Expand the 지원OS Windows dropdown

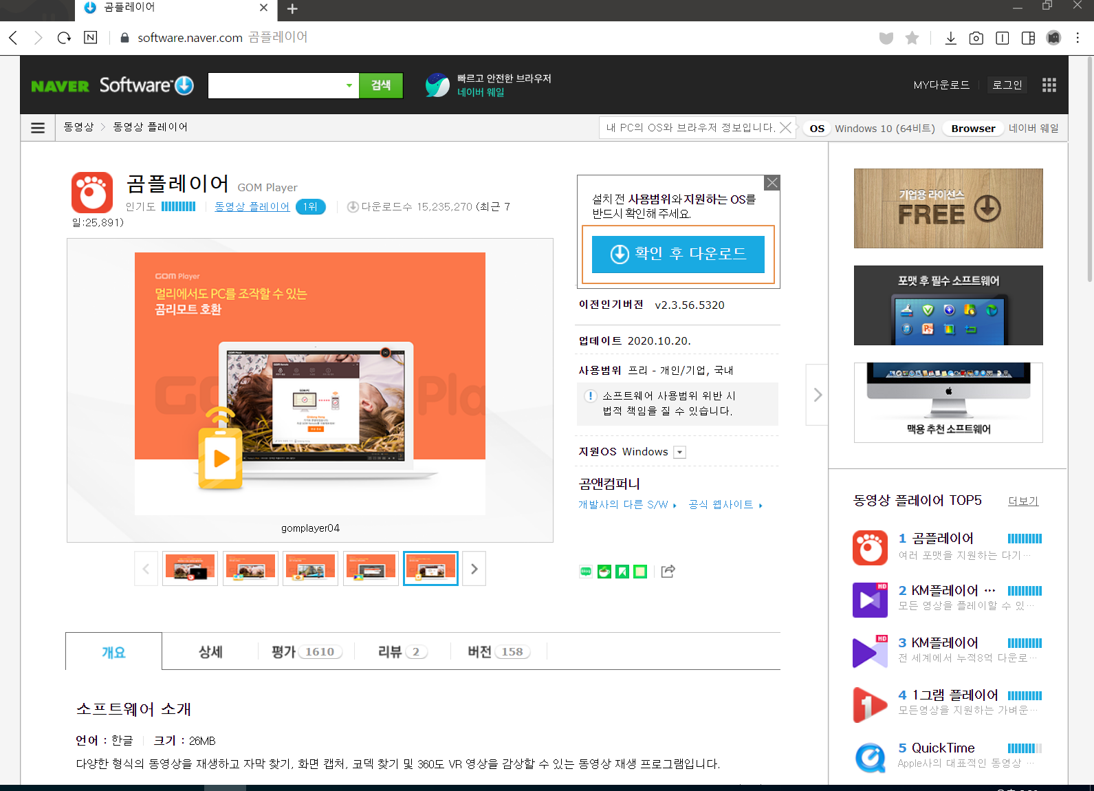coord(680,452)
